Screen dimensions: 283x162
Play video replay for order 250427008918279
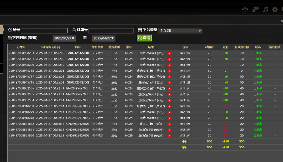pyautogui.click(x=169, y=112)
